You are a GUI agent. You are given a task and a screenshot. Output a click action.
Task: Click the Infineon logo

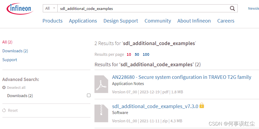[x=20, y=8]
